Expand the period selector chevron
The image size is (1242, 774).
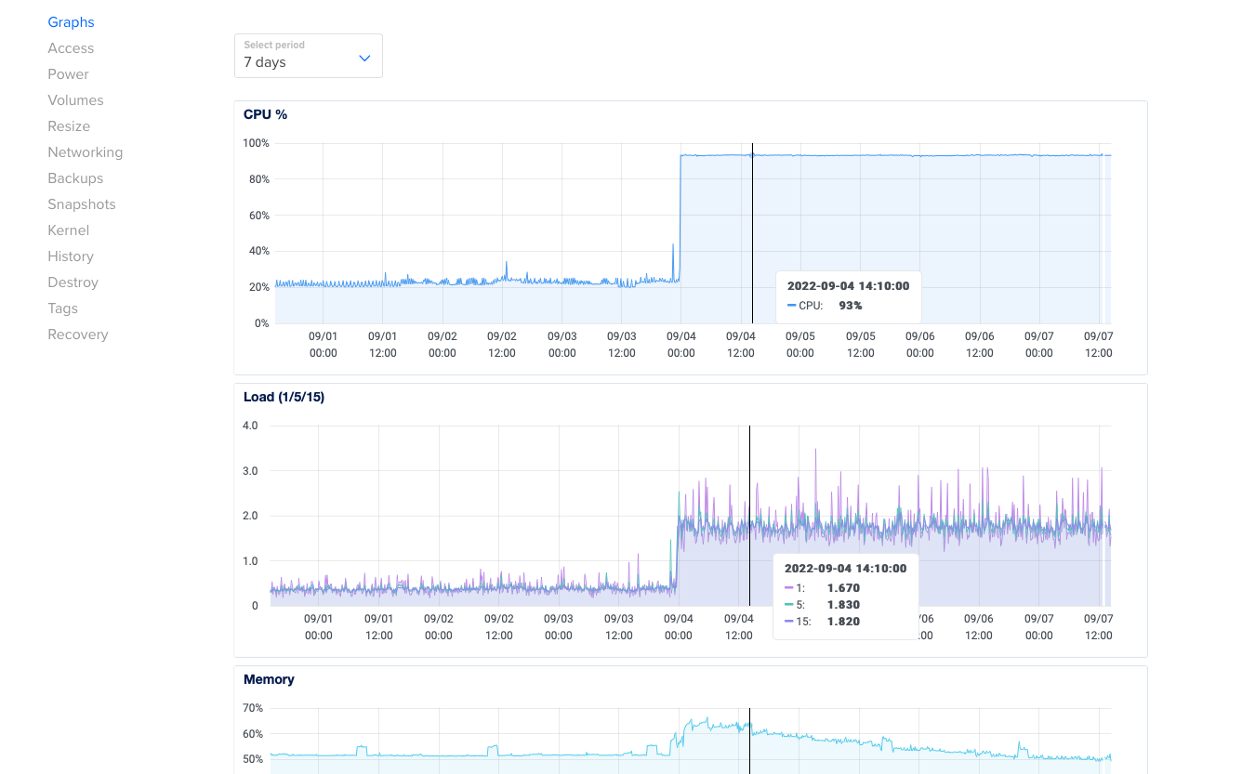(x=363, y=57)
